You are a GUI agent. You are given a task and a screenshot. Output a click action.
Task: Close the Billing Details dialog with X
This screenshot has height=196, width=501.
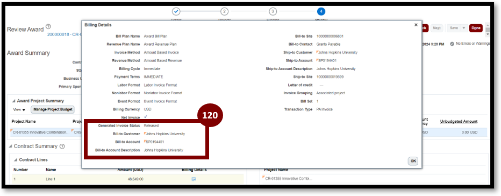[x=416, y=25]
